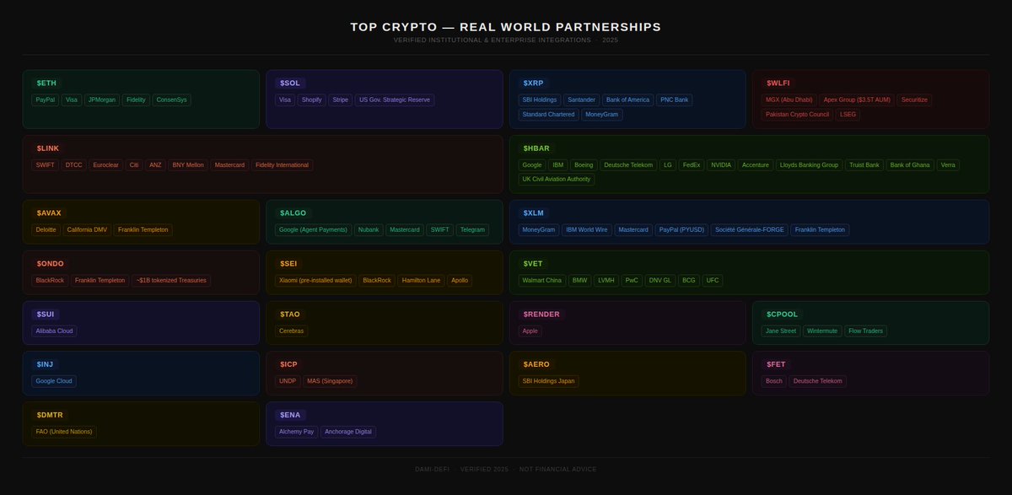Select the Cerebras tag under $TAO
The width and height of the screenshot is (1012, 495).
(x=291, y=331)
